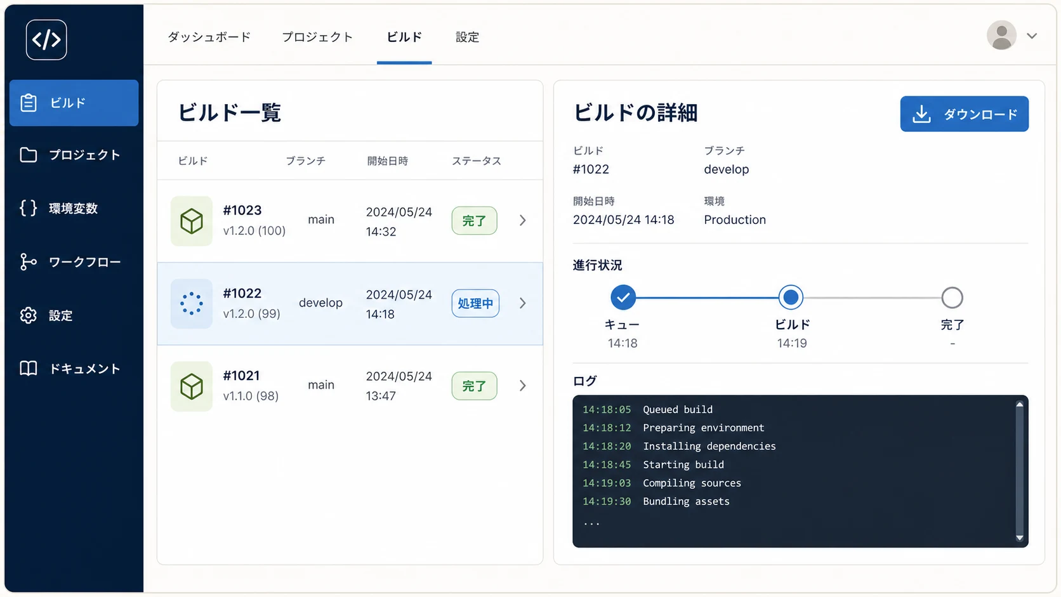Click the gear icon for 設定 in sidebar

29,315
